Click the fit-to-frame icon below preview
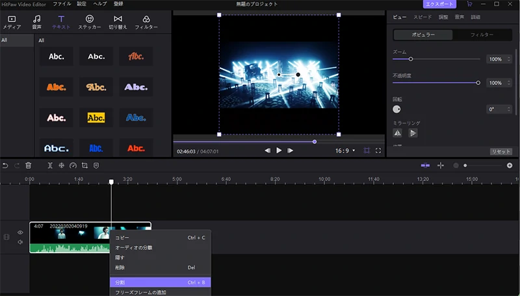 pyautogui.click(x=367, y=151)
